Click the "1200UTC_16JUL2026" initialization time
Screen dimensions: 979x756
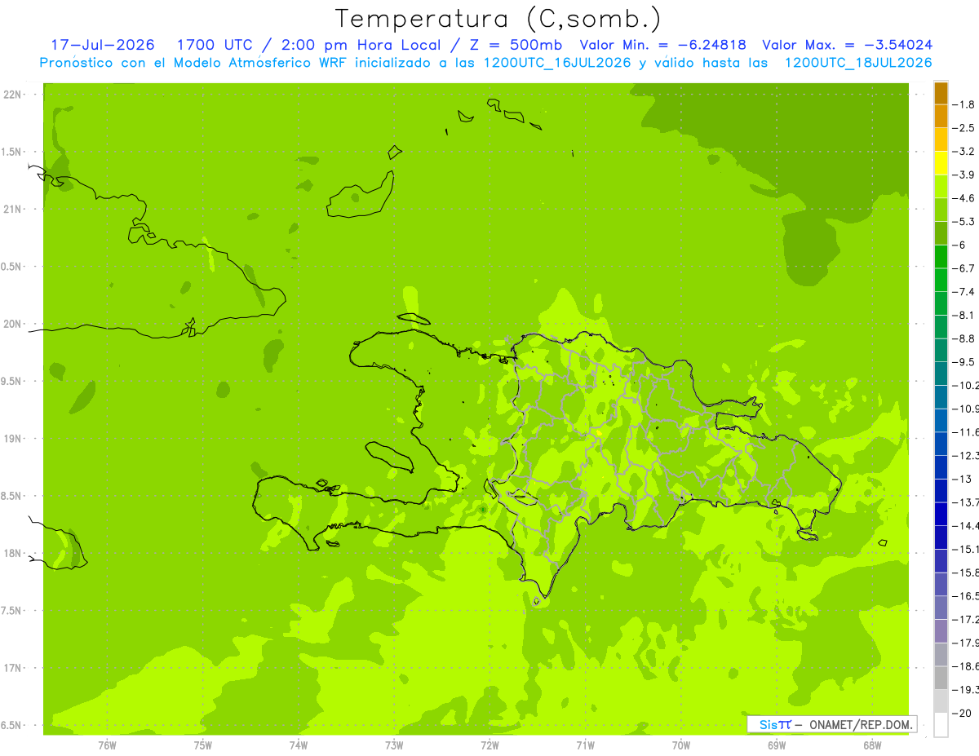(556, 63)
